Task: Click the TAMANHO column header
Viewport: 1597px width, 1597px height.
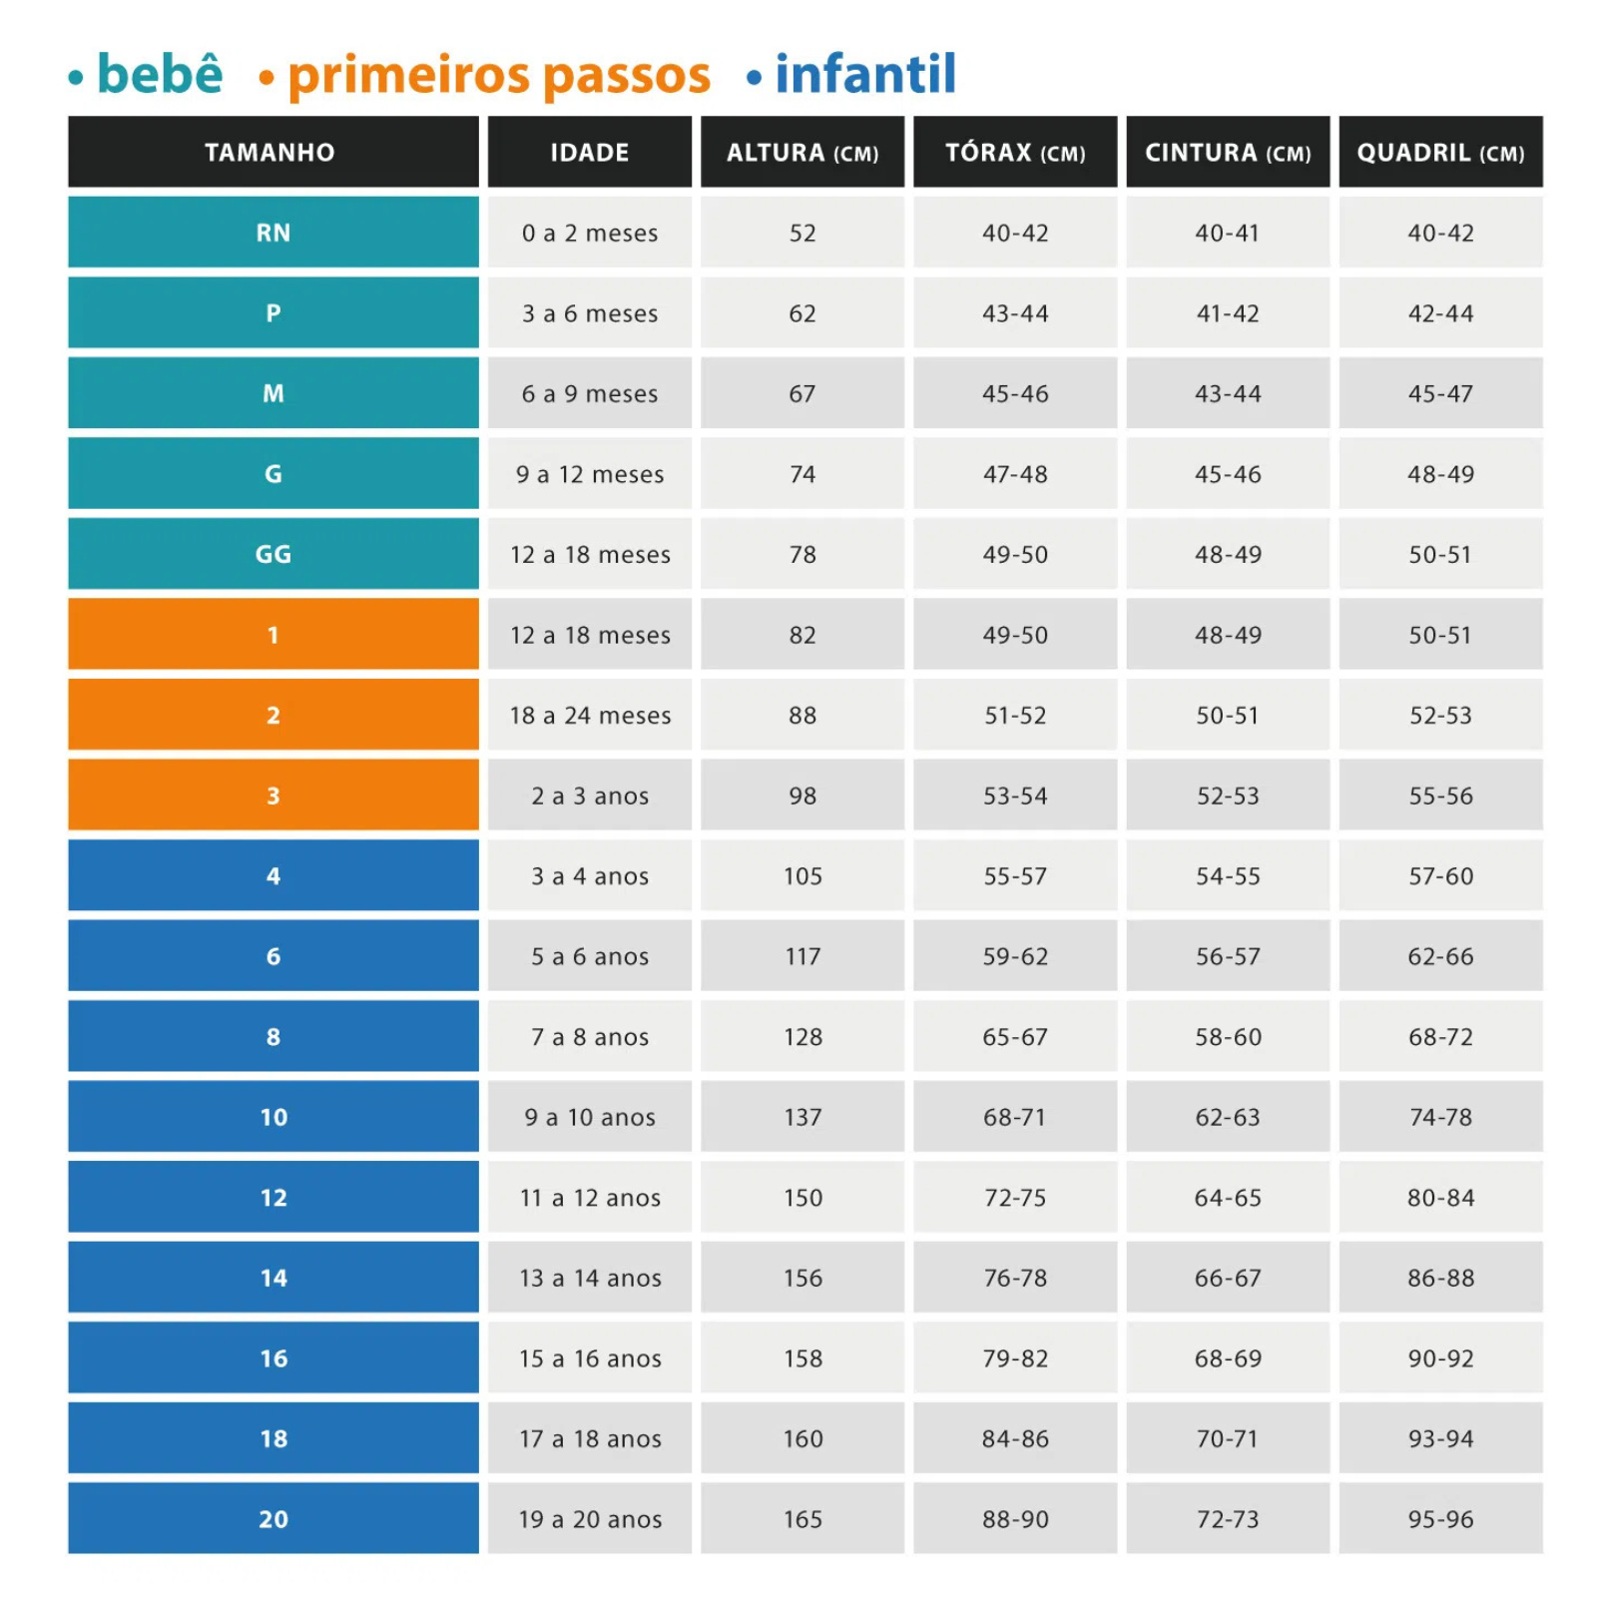Action: click(272, 152)
